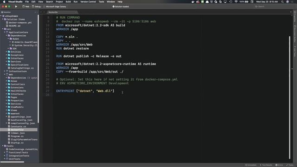
Task: Open CodeCoverage.runsettings file
Action: pos(23,149)
